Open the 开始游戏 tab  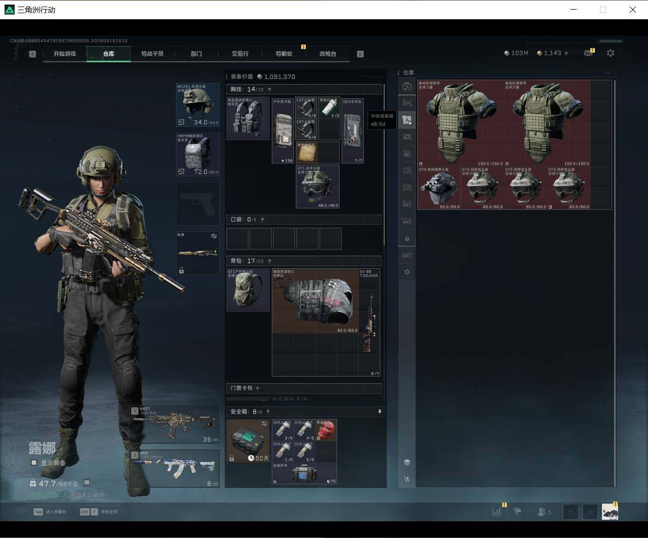click(65, 54)
